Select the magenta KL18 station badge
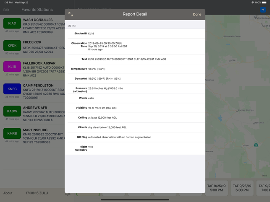Screen dimensions: 270x202 coord(12,67)
